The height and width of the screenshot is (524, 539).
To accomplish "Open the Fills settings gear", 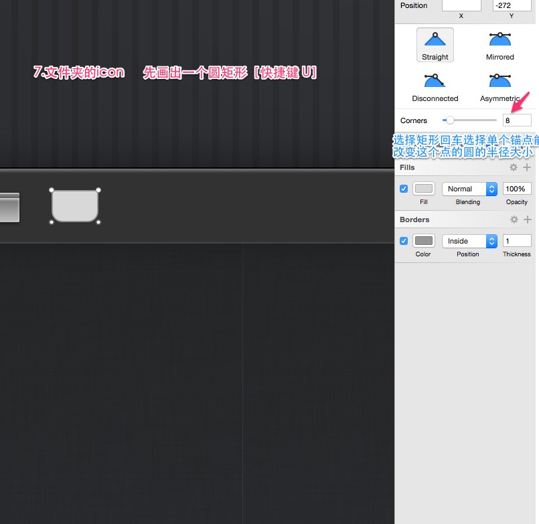I will (513, 167).
